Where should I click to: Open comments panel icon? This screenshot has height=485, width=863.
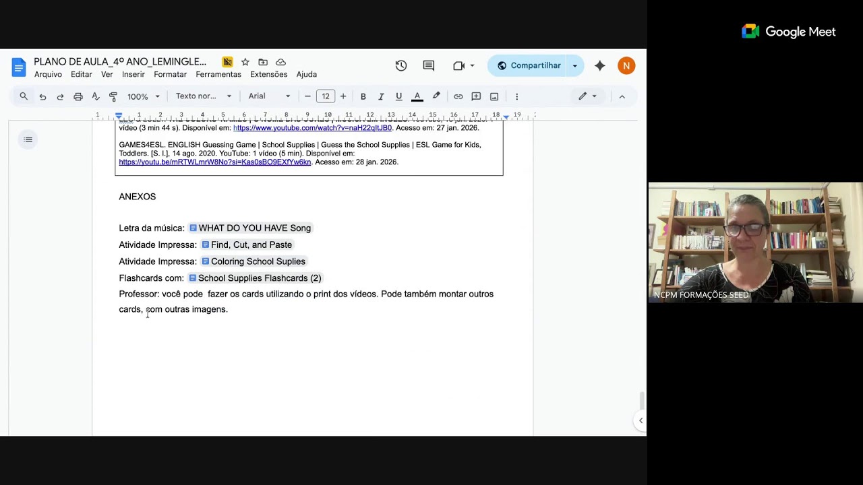(x=429, y=65)
